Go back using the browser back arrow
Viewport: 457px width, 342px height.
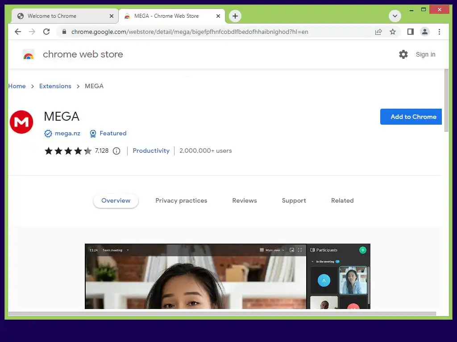(18, 32)
